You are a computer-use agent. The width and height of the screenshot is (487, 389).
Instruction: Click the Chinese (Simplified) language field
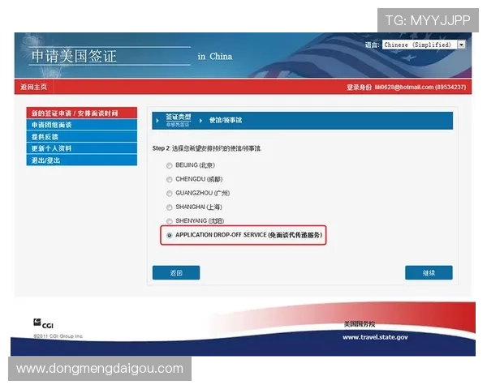coord(420,45)
